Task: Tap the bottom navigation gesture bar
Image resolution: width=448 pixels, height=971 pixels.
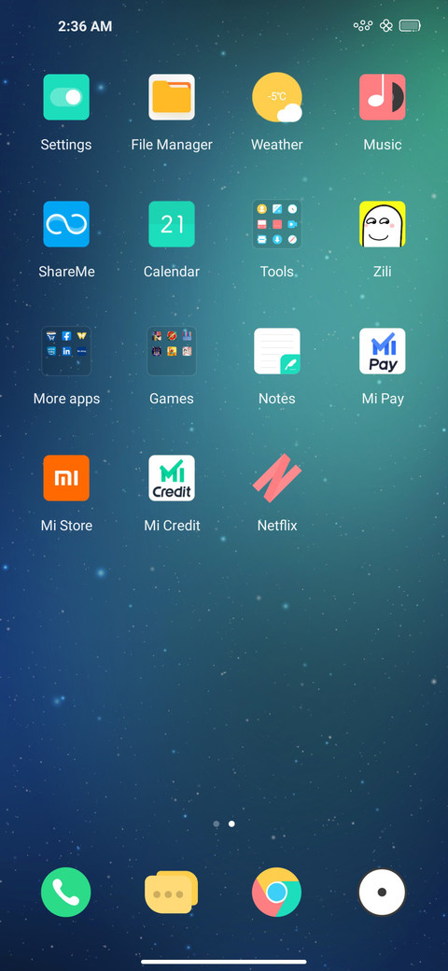Action: 224,962
